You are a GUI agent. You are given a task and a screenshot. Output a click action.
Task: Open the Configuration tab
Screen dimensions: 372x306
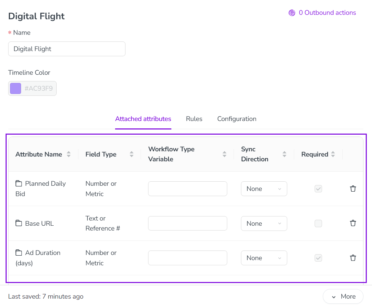pos(237,119)
